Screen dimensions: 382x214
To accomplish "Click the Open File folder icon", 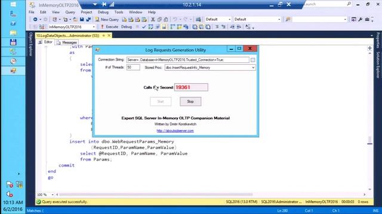I will [x=75, y=20].
